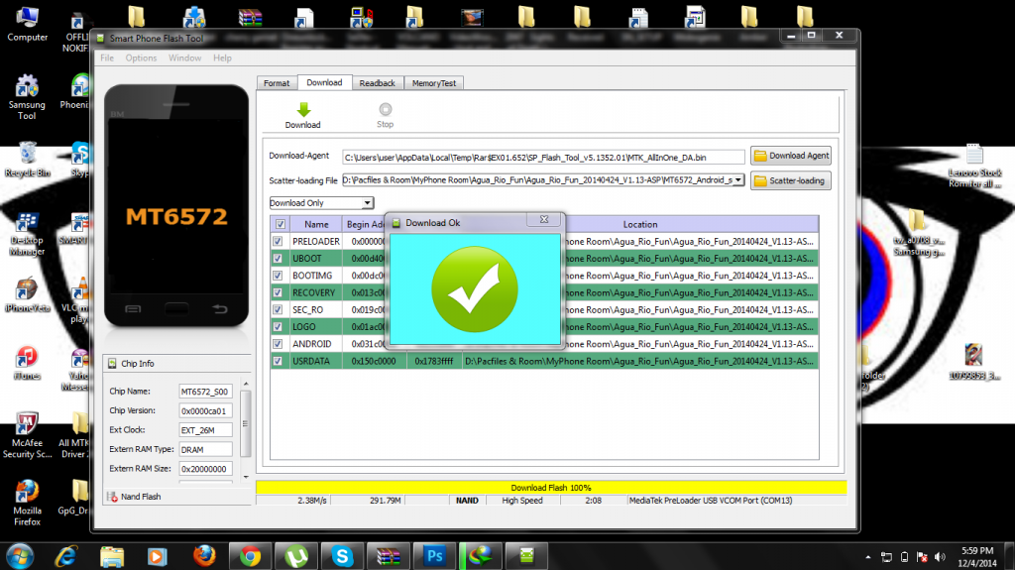Open the Options menu
This screenshot has height=570, width=1015.
pos(141,57)
